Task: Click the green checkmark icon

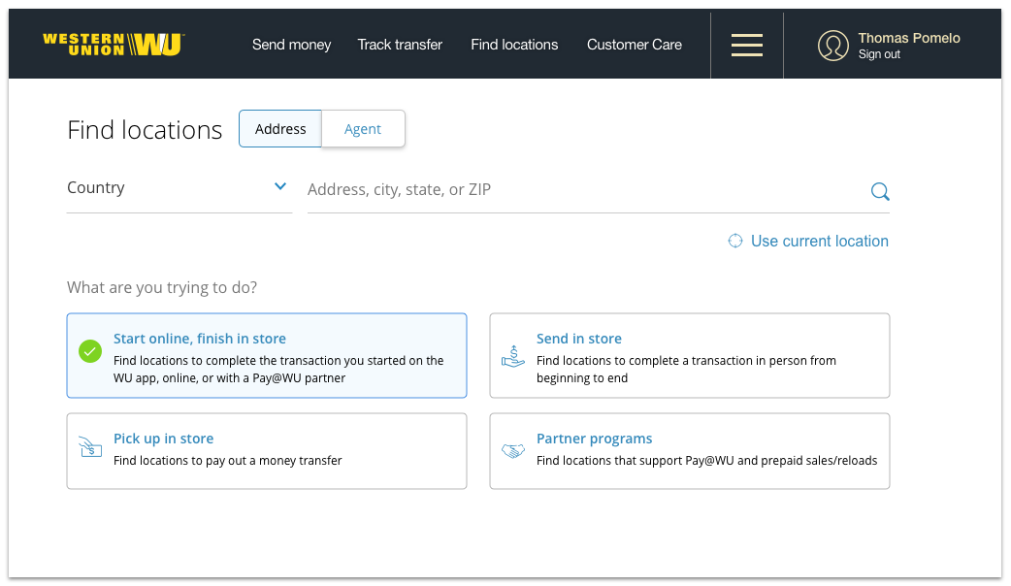Action: point(90,351)
